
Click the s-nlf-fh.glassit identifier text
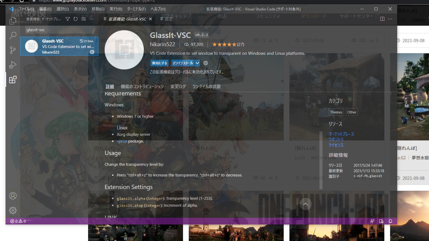[x=367, y=176]
